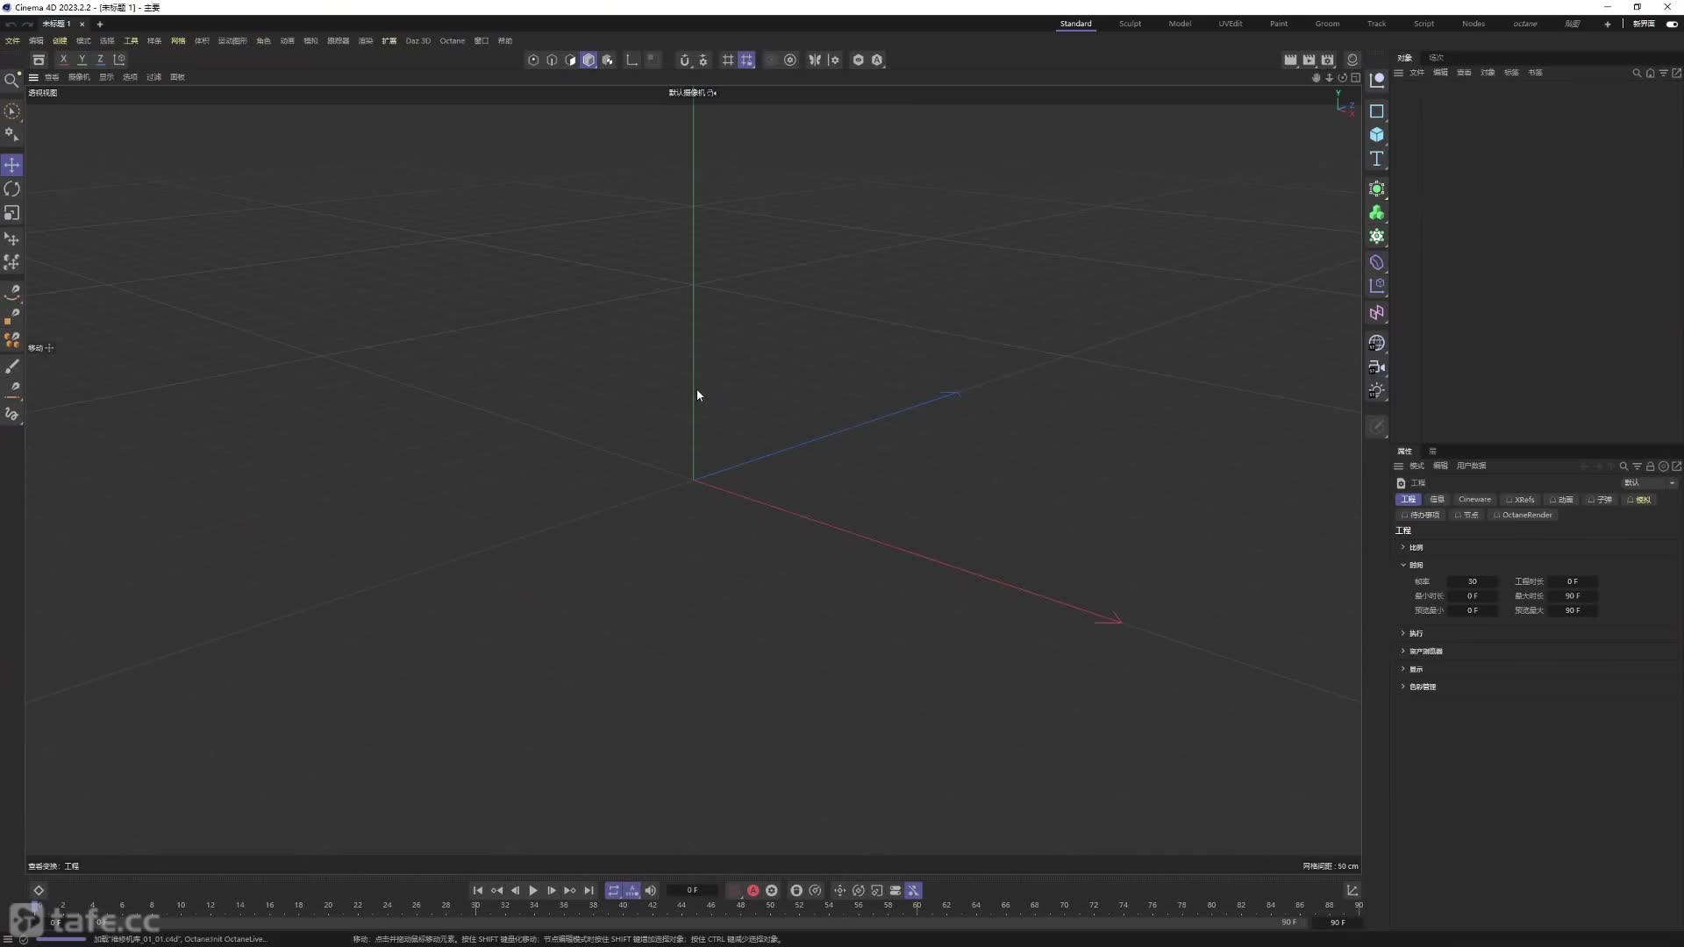Select the Rotate tool in left toolbar
This screenshot has height=947, width=1684.
tap(11, 189)
